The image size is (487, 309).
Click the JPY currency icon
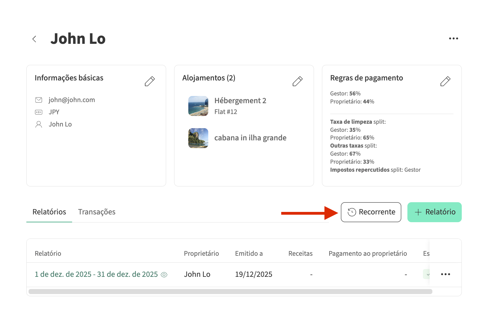pos(39,112)
